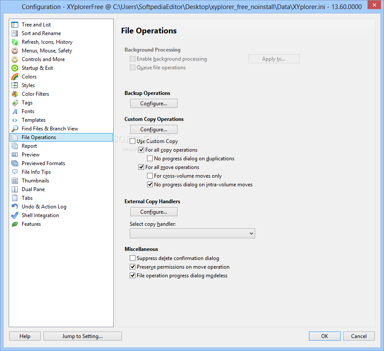The width and height of the screenshot is (384, 351).
Task: Click the disabled Apply to button
Action: [x=274, y=59]
